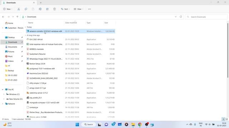Open a new tab with plus button
This screenshot has width=229, height=128.
tap(41, 2)
